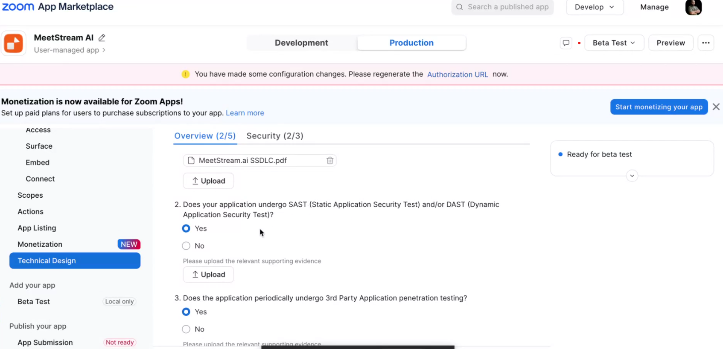The height and width of the screenshot is (349, 723).
Task: Edit app name with pencil icon
Action: 102,38
